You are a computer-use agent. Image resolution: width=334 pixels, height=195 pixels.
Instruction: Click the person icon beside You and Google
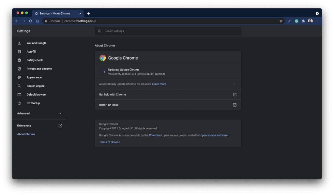point(19,43)
